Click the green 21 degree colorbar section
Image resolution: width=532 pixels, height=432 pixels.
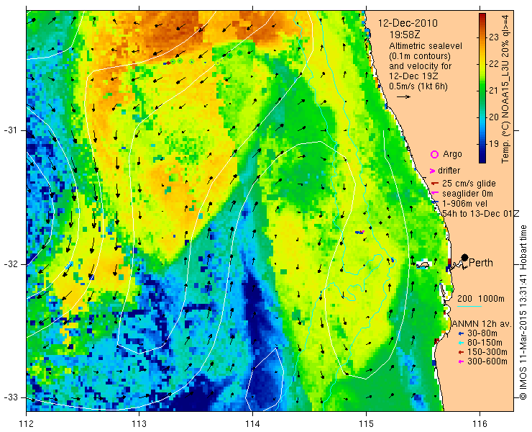pyautogui.click(x=482, y=91)
